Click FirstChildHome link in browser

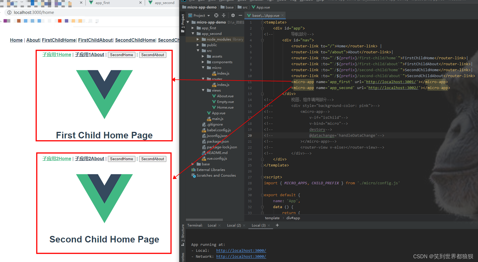click(x=59, y=40)
